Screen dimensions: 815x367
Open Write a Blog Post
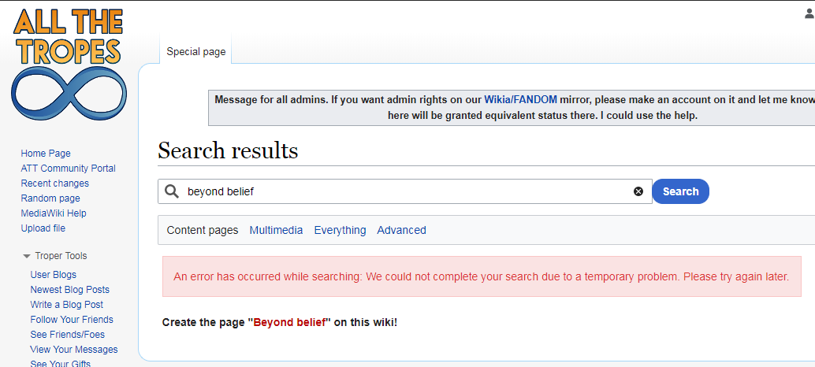(x=66, y=305)
